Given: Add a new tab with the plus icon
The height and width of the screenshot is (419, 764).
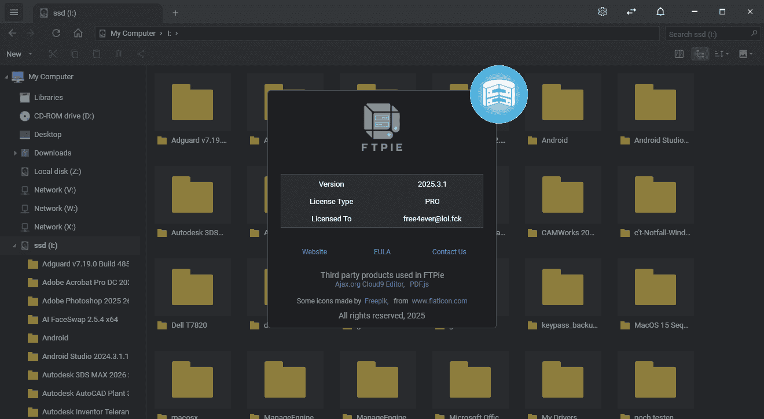Looking at the screenshot, I should coord(175,13).
